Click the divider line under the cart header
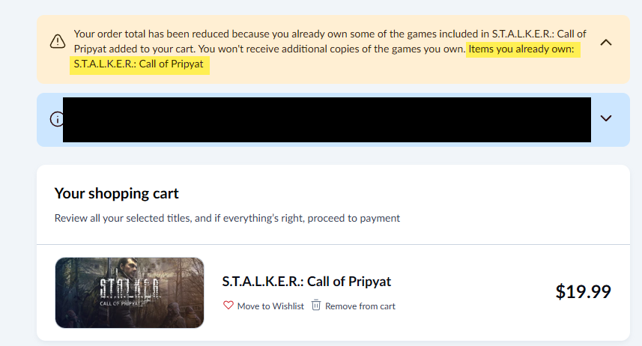642x346 pixels. 333,244
